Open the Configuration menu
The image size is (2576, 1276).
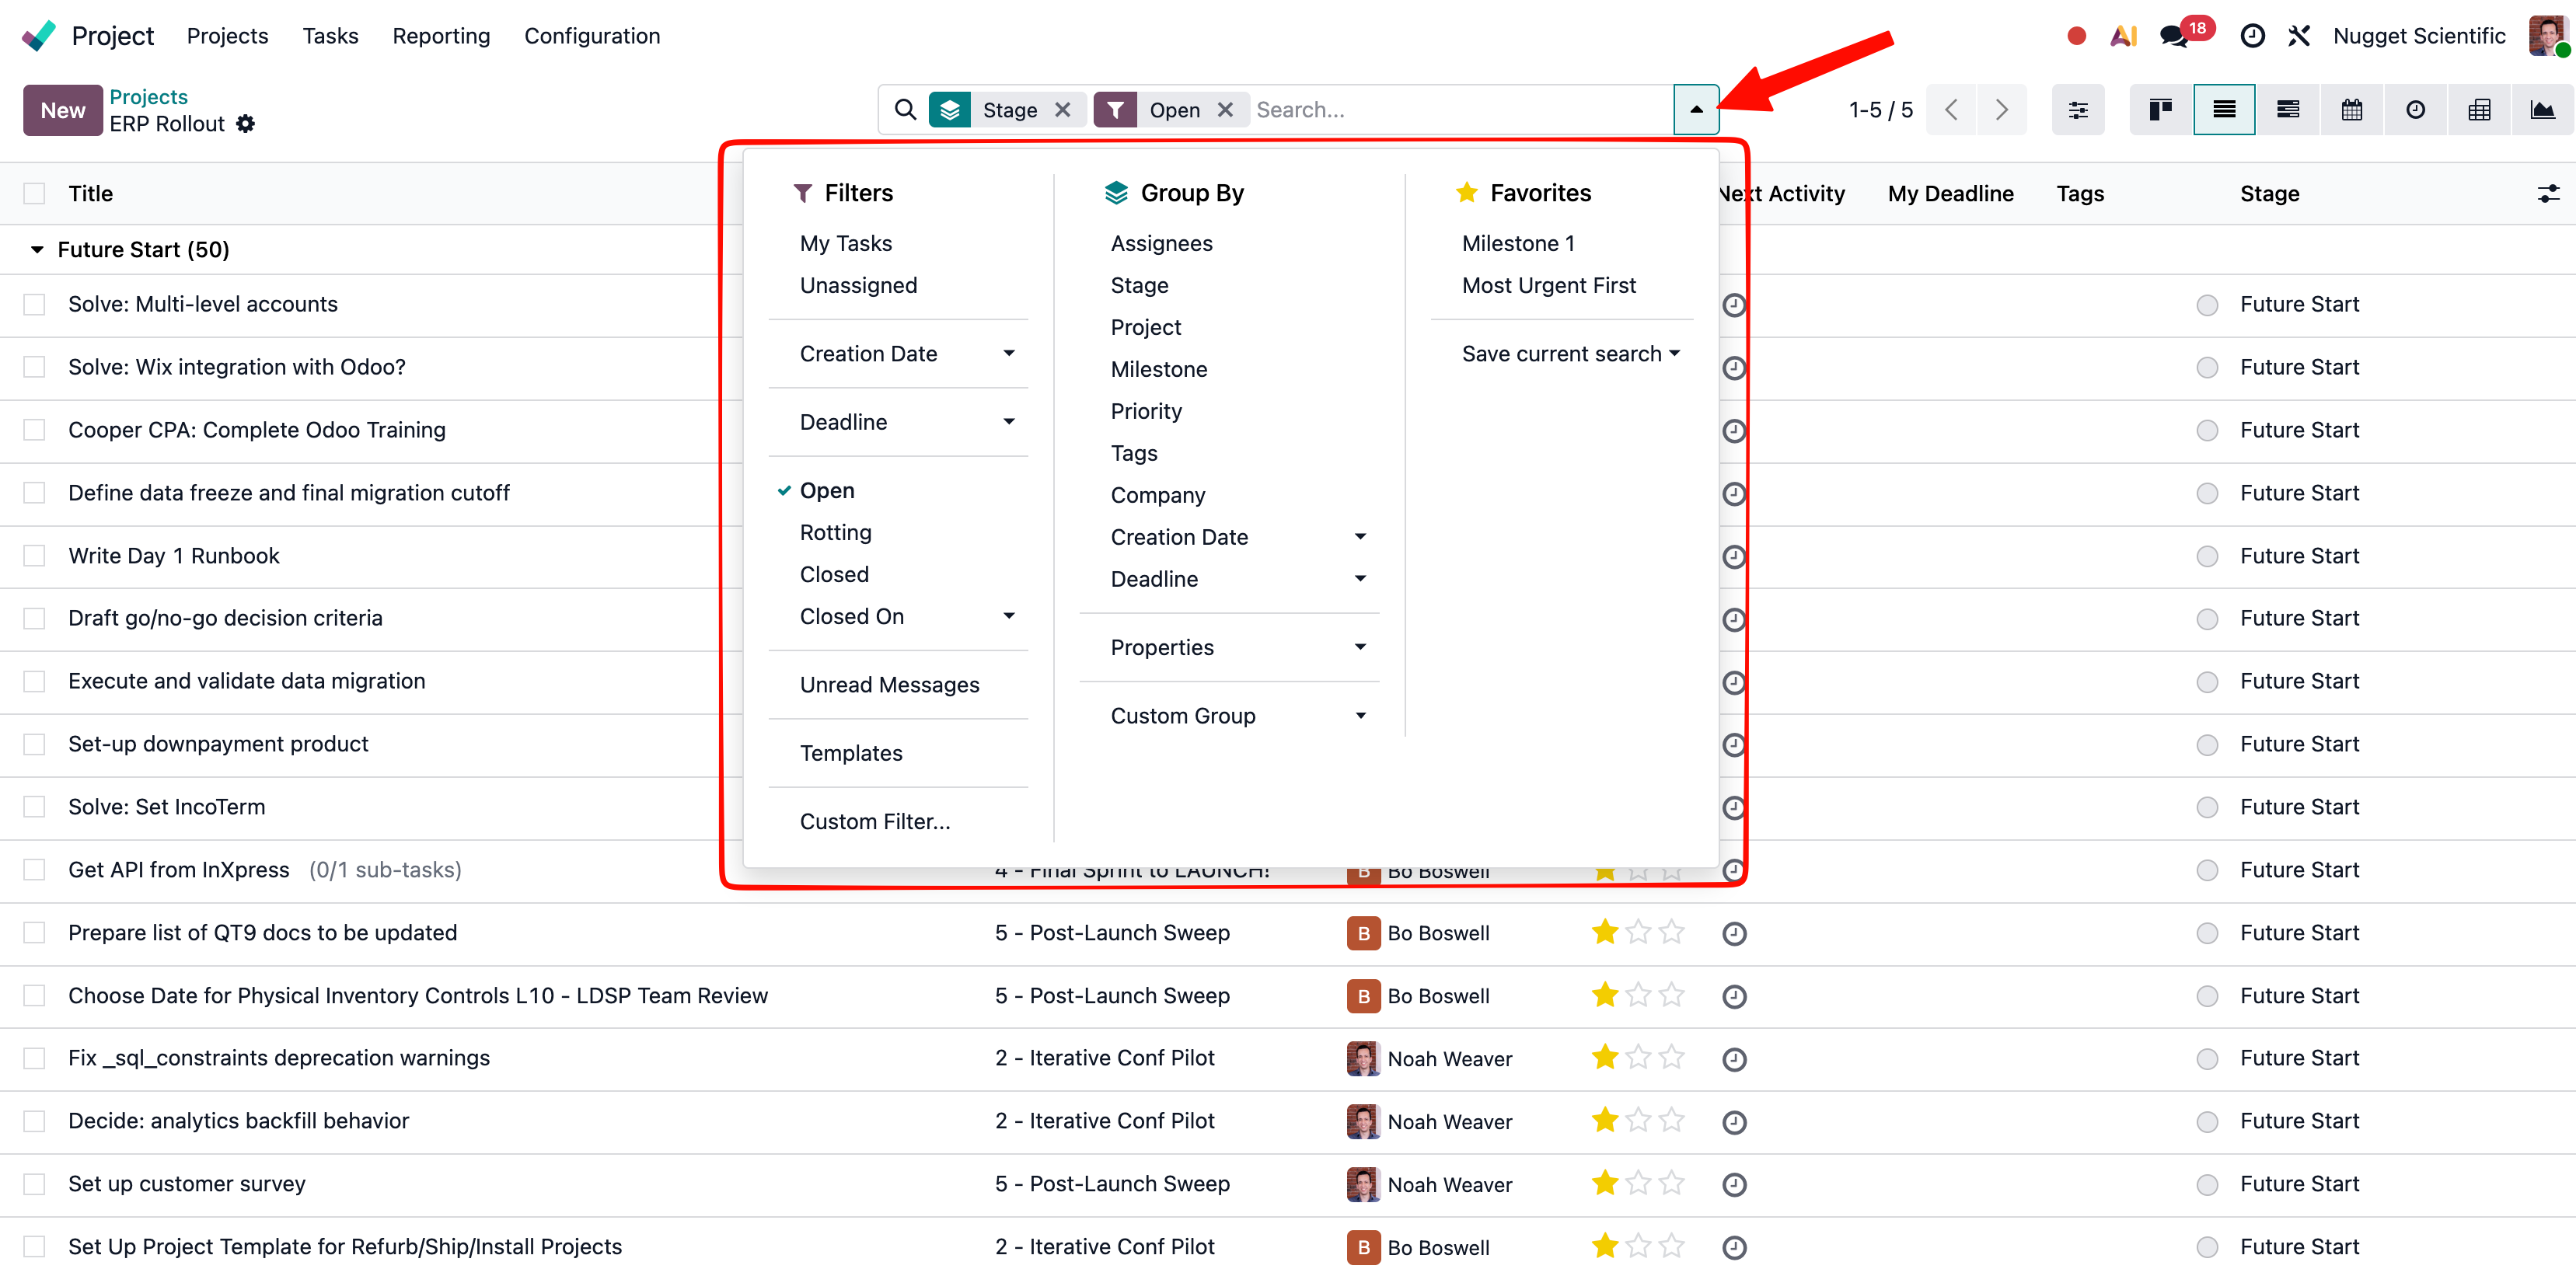click(592, 36)
